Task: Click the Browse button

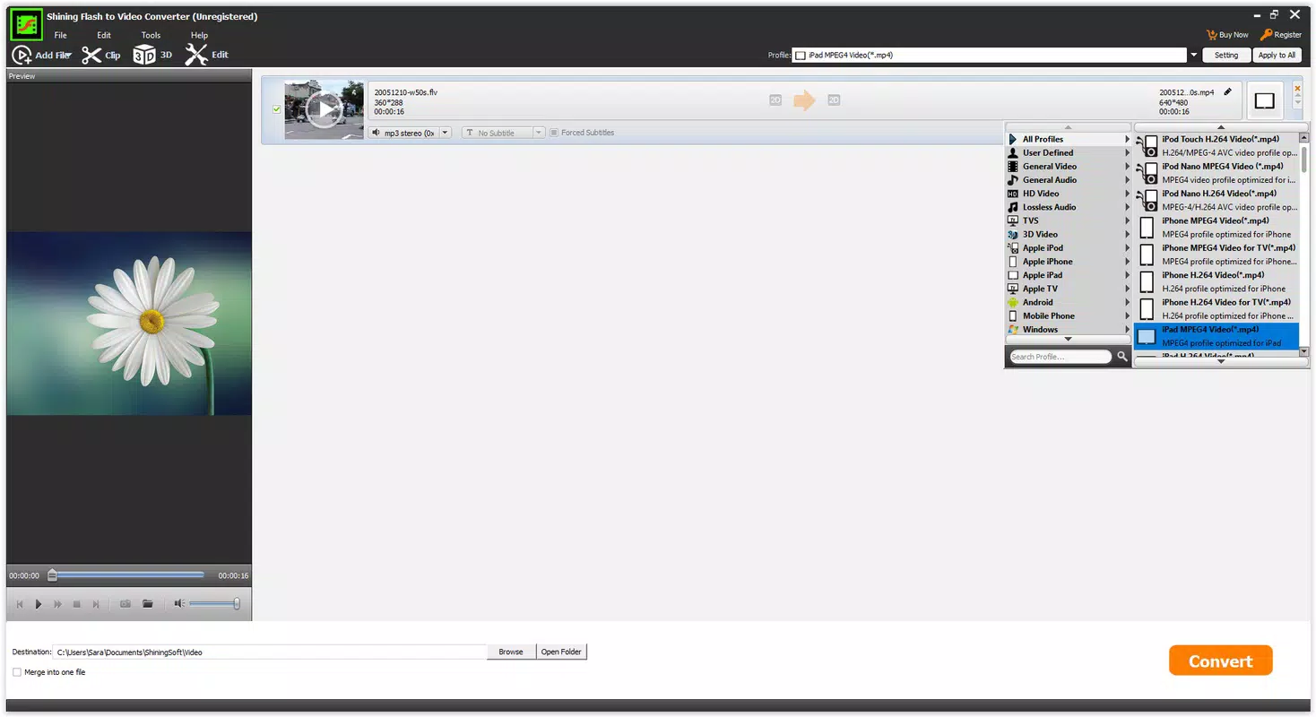Action: click(x=511, y=652)
